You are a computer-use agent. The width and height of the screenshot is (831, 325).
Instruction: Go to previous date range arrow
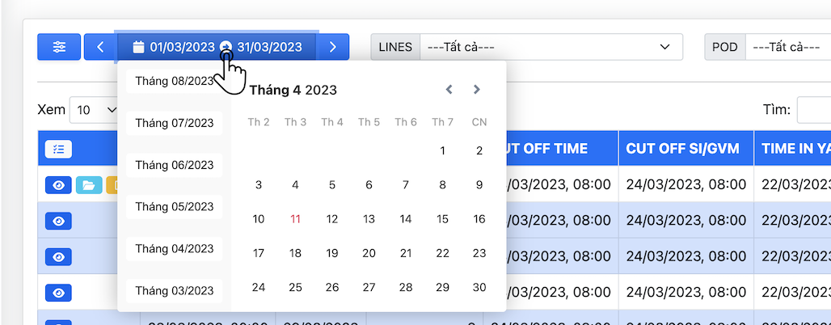100,47
